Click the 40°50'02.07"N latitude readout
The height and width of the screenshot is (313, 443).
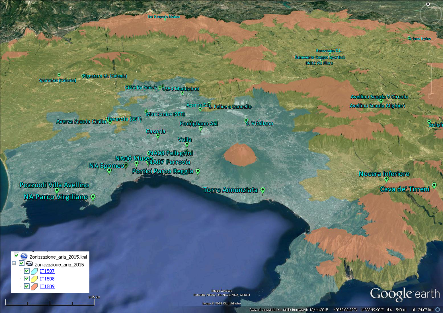[345, 310]
